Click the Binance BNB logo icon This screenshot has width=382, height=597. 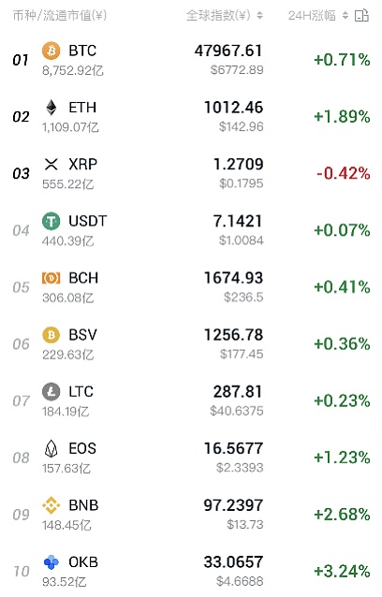tap(51, 505)
